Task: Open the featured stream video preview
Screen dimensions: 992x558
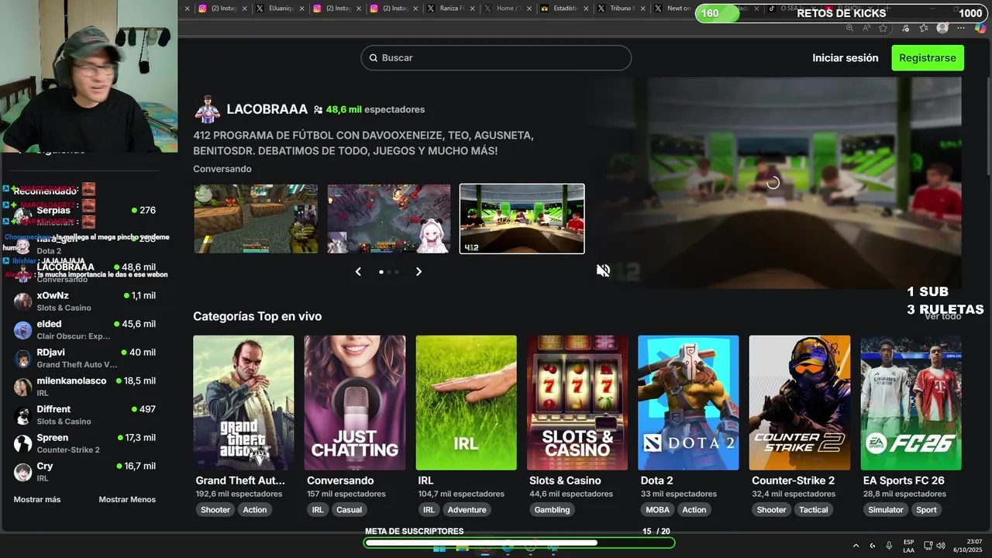Action: coord(773,183)
